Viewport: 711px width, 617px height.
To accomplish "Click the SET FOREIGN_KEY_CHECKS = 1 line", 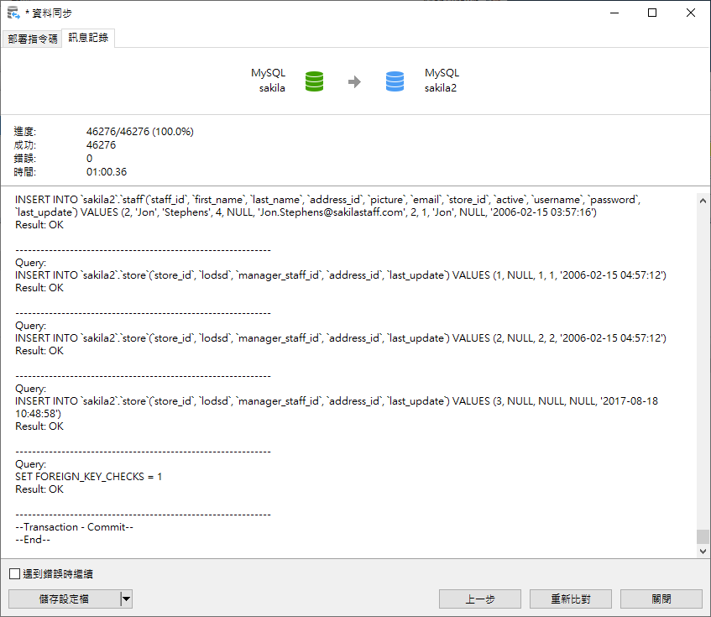I will tap(89, 477).
